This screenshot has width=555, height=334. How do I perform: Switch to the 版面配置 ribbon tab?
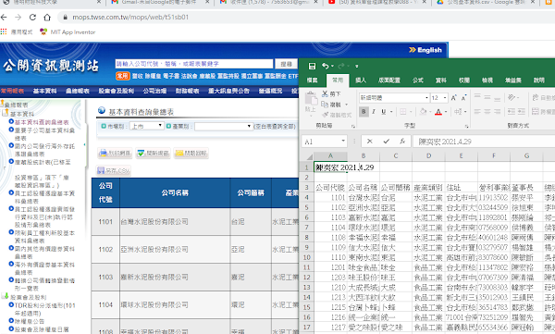389,80
